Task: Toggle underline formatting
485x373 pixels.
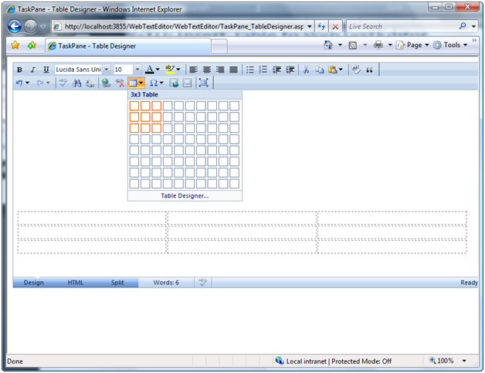Action: [x=46, y=70]
